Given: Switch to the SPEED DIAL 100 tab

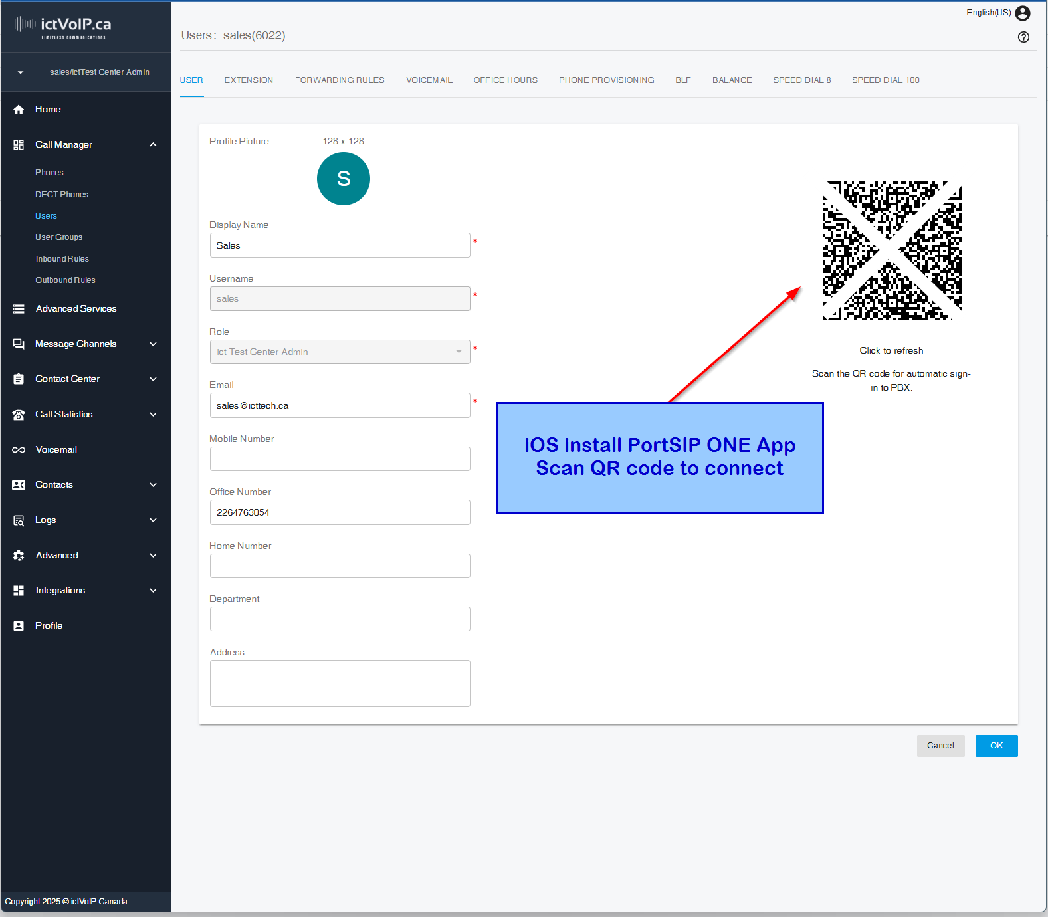Looking at the screenshot, I should (886, 80).
